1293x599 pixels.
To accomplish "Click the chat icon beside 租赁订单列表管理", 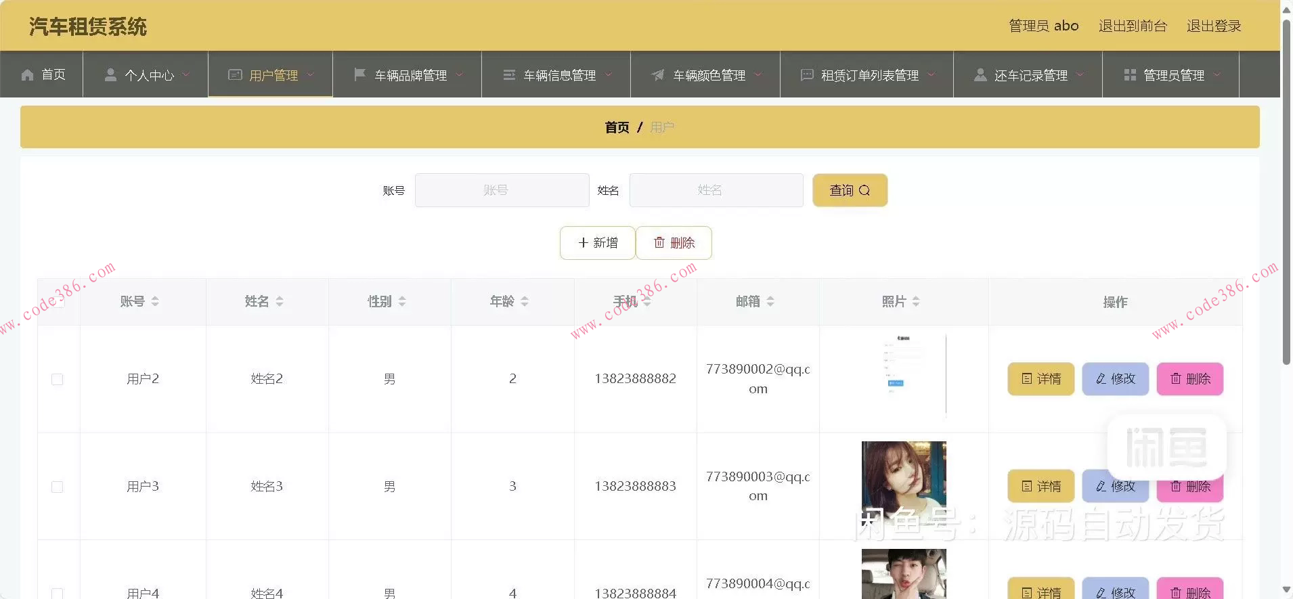I will [807, 74].
